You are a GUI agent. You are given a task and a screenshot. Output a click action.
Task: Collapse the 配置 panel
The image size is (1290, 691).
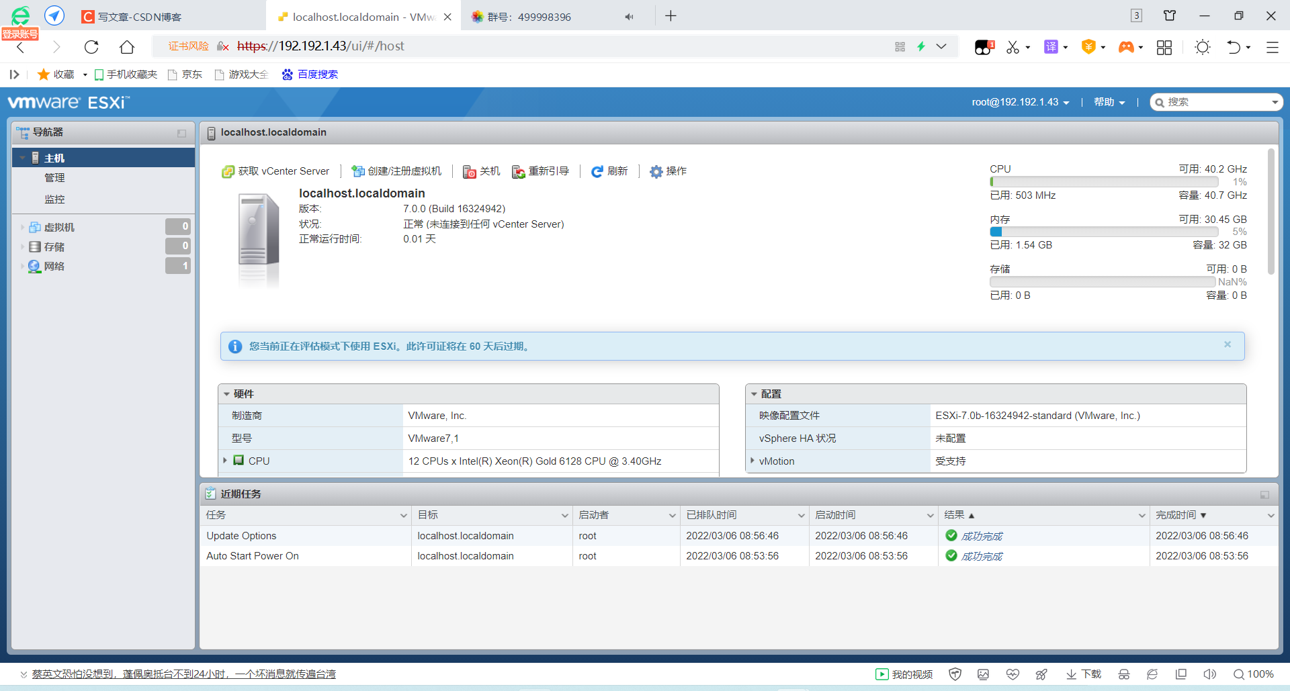pos(754,394)
